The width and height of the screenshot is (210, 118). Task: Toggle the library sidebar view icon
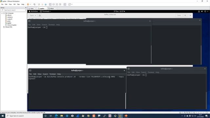click(x=50, y=4)
